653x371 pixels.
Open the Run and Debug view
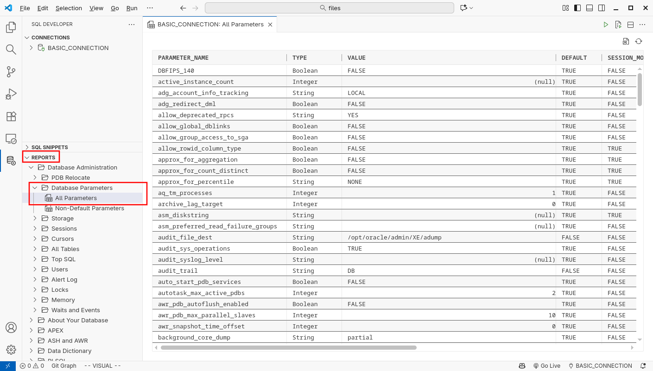tap(11, 94)
